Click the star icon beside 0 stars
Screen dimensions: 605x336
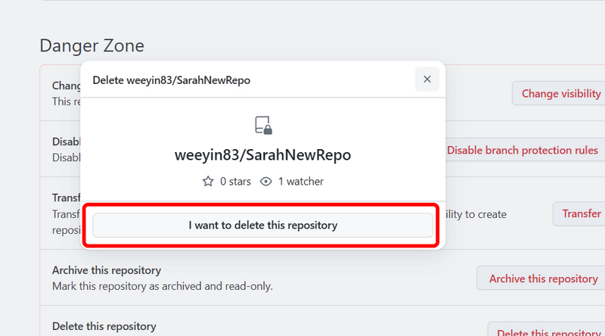208,181
